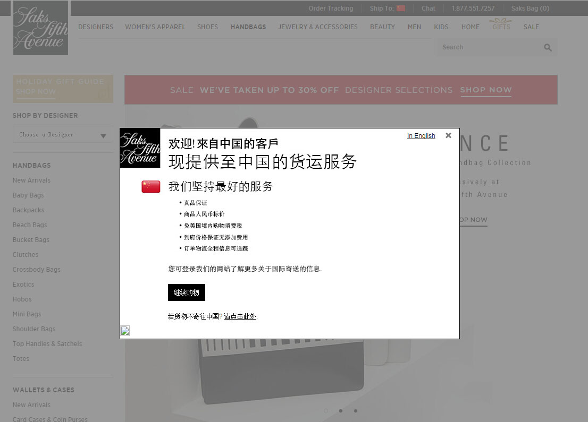
Task: Open Saks Bag cart link
Action: [x=530, y=8]
